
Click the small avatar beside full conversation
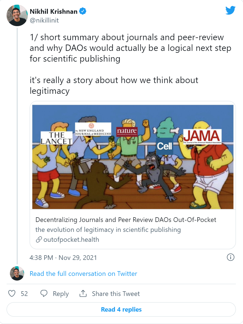coord(17,273)
